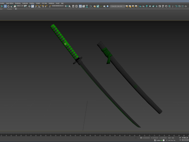This screenshot has height=142, width=189.
Task: Open Edit Named Selection Sets
Action: (x=50, y=6)
